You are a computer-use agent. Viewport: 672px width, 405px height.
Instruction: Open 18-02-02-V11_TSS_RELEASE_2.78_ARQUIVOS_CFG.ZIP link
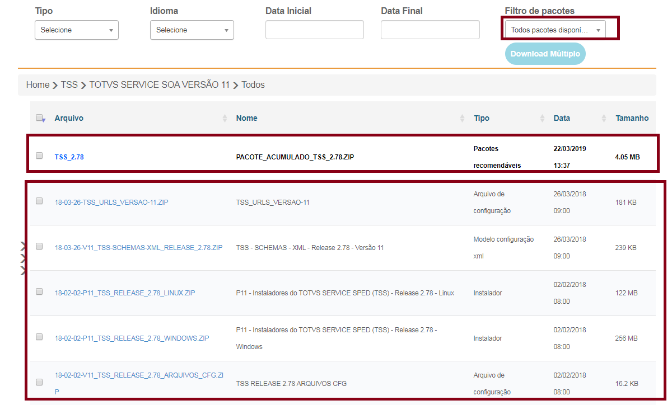pyautogui.click(x=139, y=383)
